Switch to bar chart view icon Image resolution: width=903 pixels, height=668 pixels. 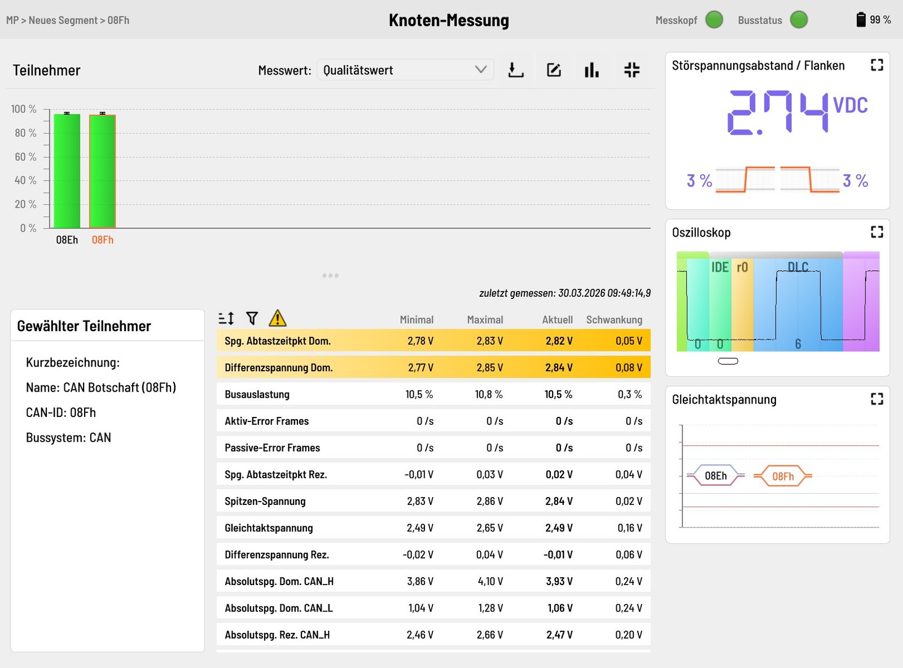coord(591,70)
